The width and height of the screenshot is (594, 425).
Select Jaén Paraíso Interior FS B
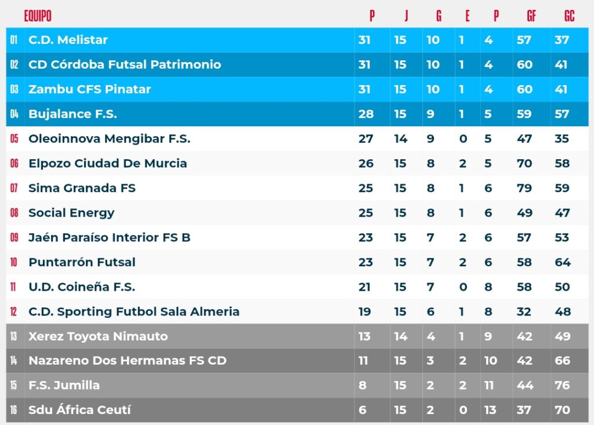(x=110, y=237)
